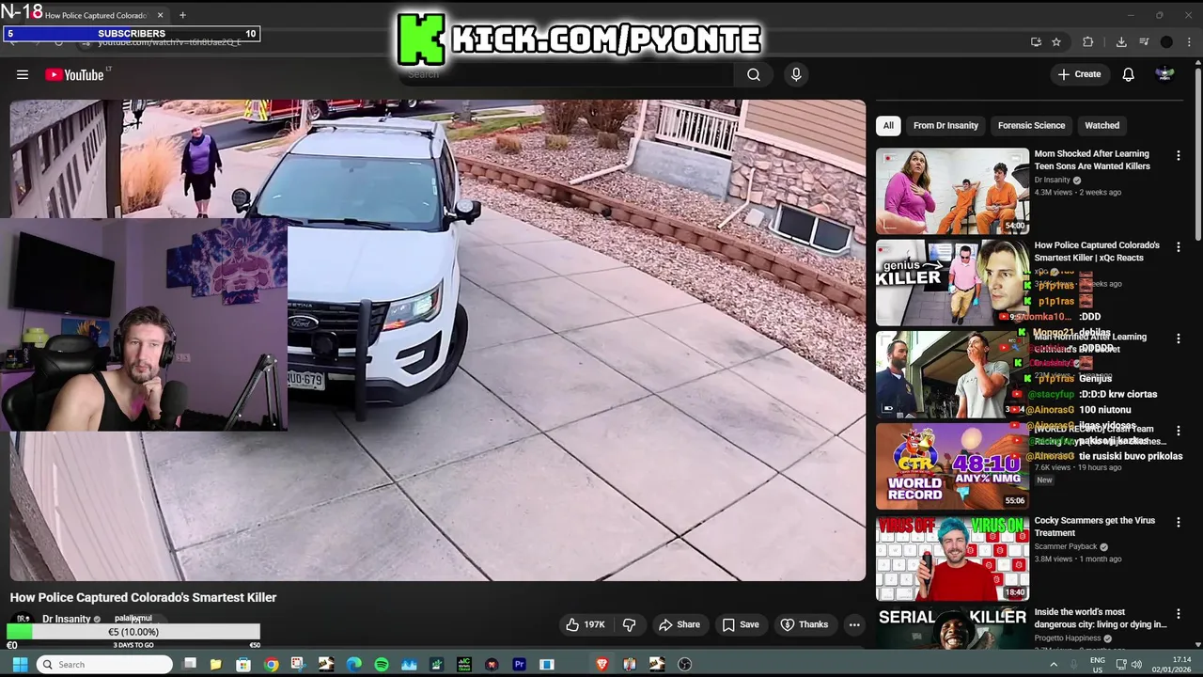1203x677 pixels.
Task: Open options for Mom Shocked video
Action: [x=1179, y=156]
